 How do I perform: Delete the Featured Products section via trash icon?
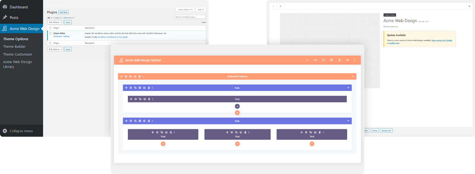point(139,77)
